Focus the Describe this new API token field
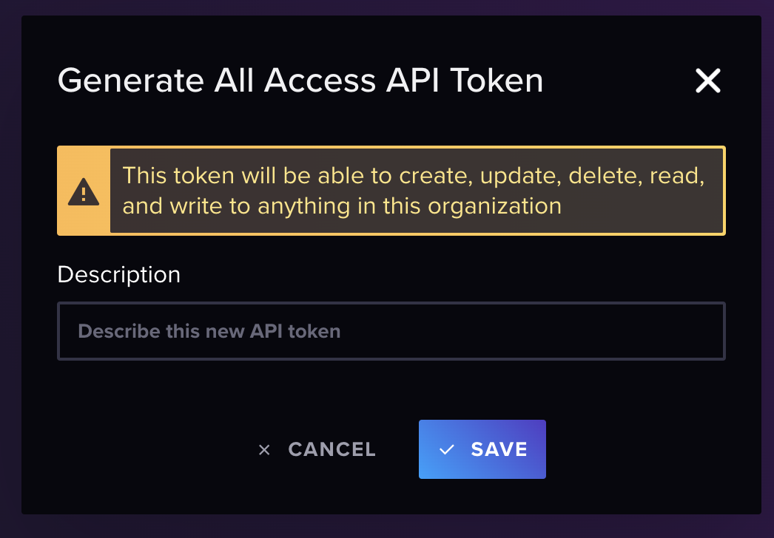This screenshot has width=774, height=538. click(x=391, y=331)
